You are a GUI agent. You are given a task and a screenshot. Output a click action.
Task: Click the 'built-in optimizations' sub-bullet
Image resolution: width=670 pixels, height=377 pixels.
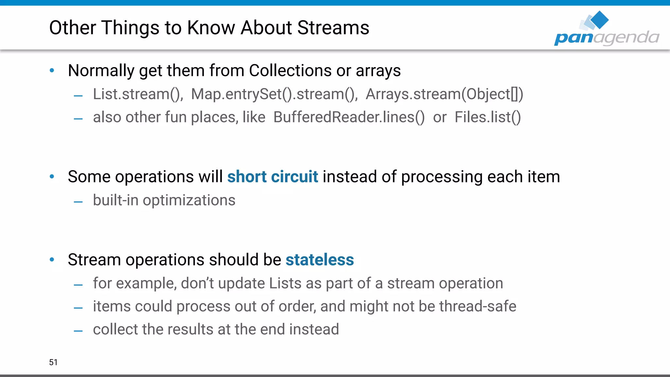click(x=164, y=200)
